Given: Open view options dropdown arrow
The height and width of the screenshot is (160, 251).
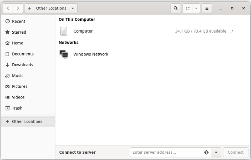Looking at the screenshot, I should 196,8.
